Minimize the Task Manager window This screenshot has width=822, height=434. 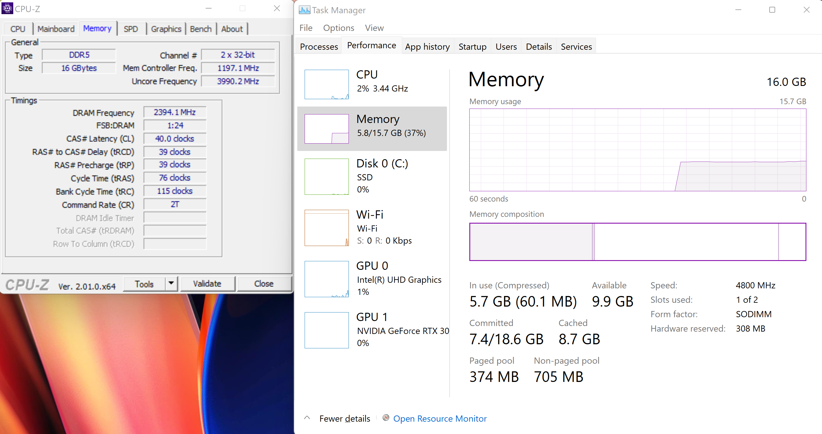click(x=738, y=10)
